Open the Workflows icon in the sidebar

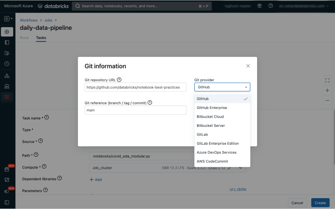(7, 97)
